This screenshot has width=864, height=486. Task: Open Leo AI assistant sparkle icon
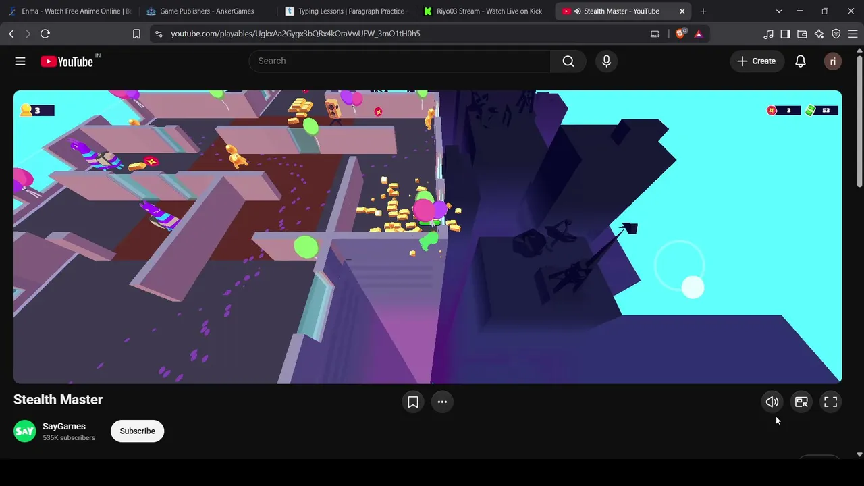(x=819, y=34)
